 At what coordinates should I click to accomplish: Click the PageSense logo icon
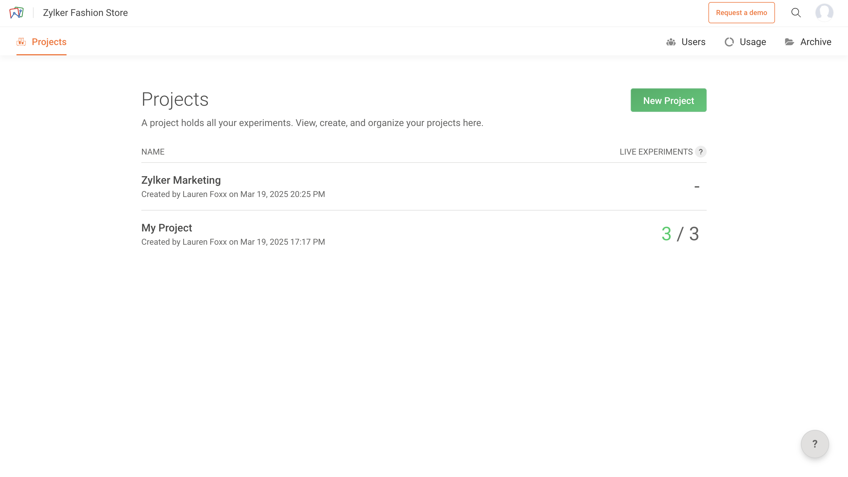(16, 13)
